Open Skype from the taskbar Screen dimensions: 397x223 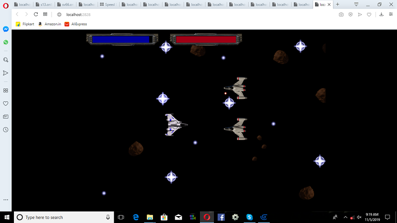coord(250,217)
